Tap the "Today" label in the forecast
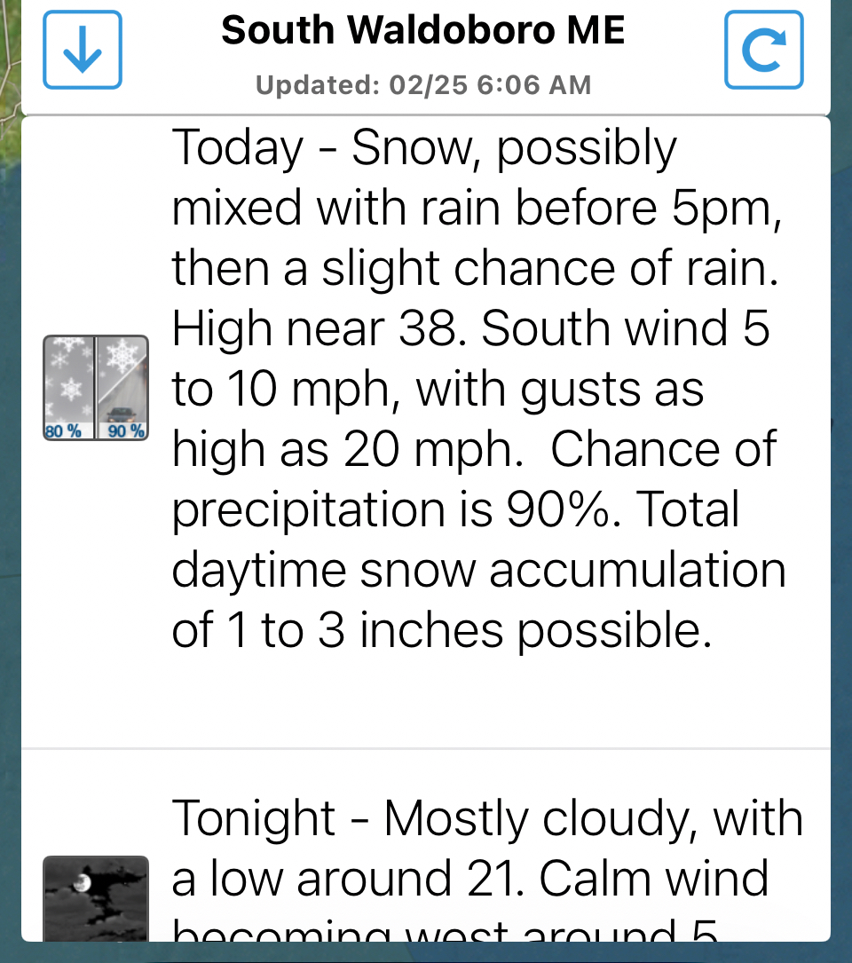852x963 pixels. 238,147
